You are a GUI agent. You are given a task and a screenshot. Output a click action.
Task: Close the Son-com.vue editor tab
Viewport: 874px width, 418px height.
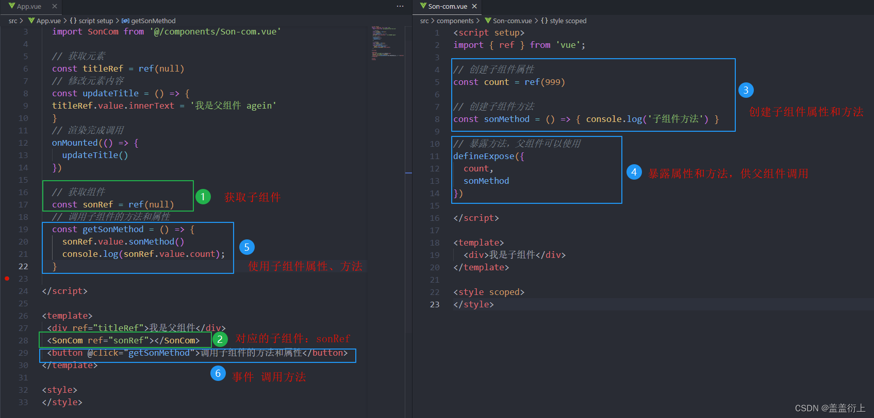pyautogui.click(x=474, y=6)
